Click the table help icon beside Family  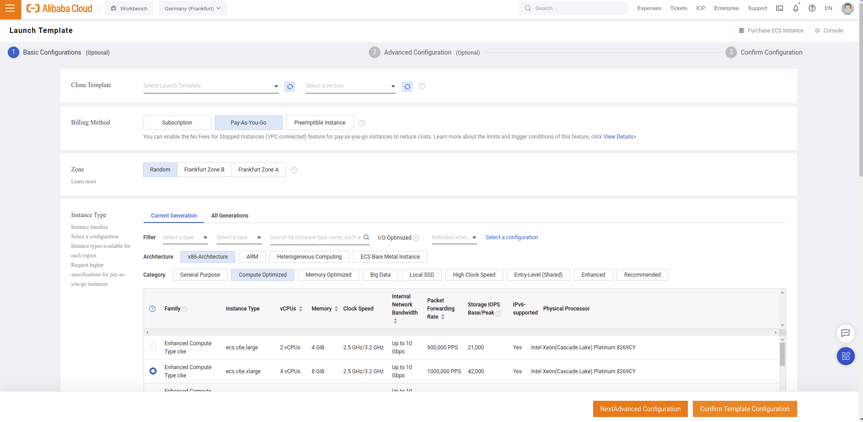153,309
